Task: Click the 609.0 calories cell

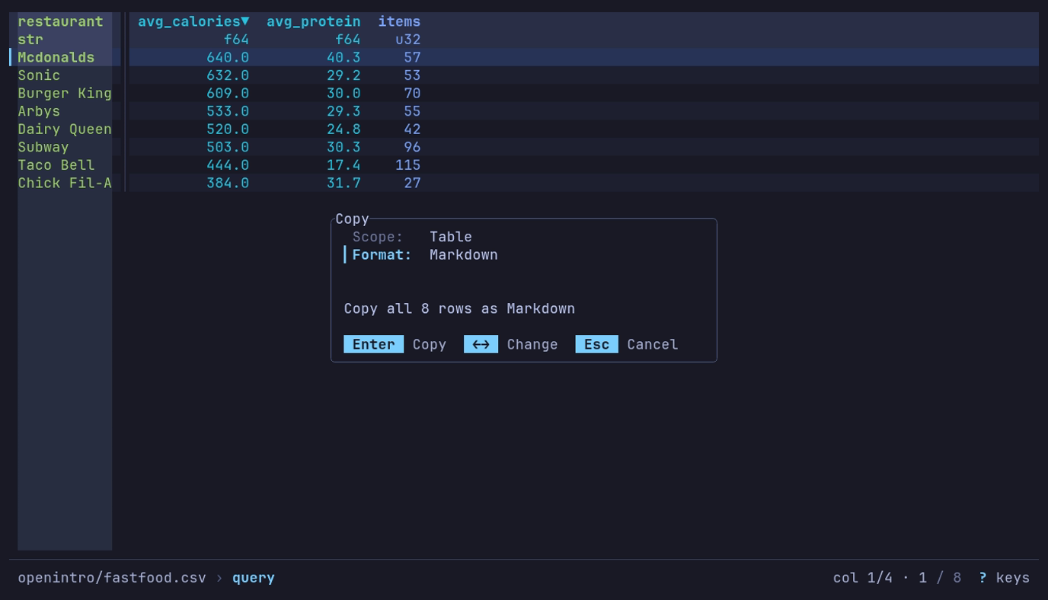Action: point(228,93)
